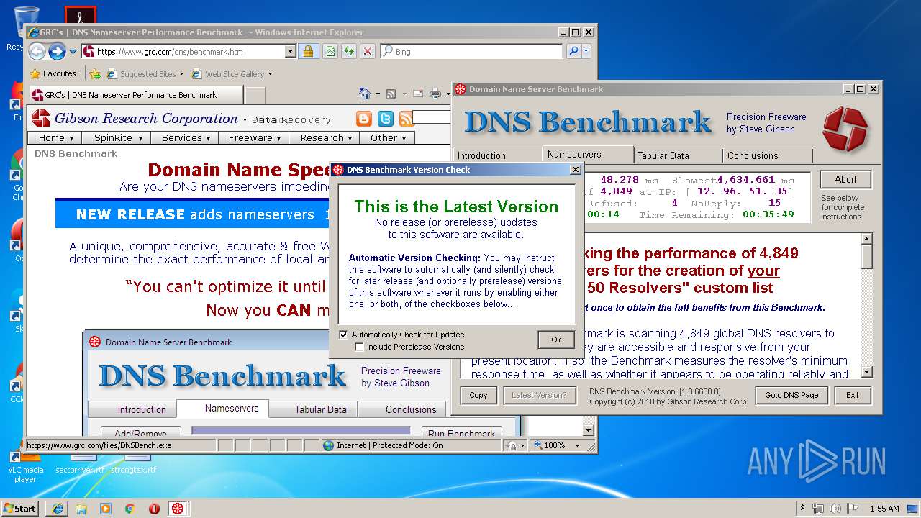
Task: Click the Bing search magnifier button
Action: pyautogui.click(x=573, y=51)
